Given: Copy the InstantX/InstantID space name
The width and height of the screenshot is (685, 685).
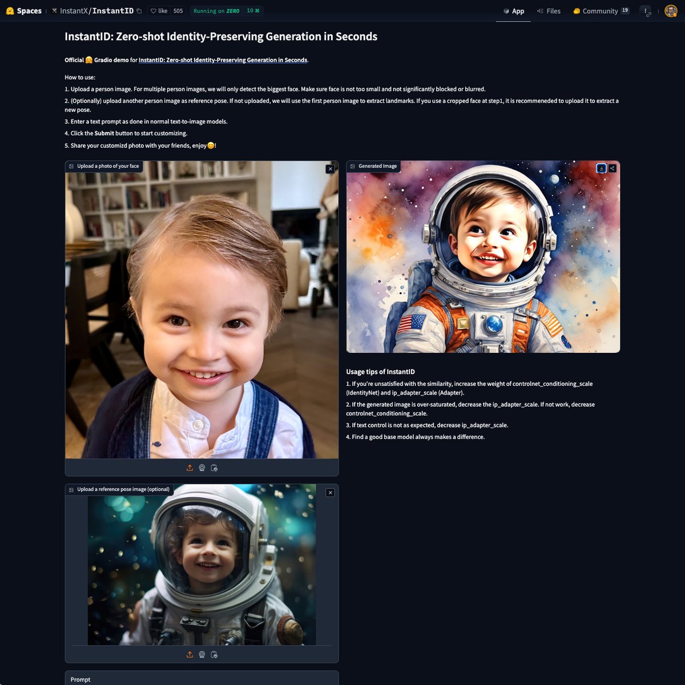Looking at the screenshot, I should [139, 11].
